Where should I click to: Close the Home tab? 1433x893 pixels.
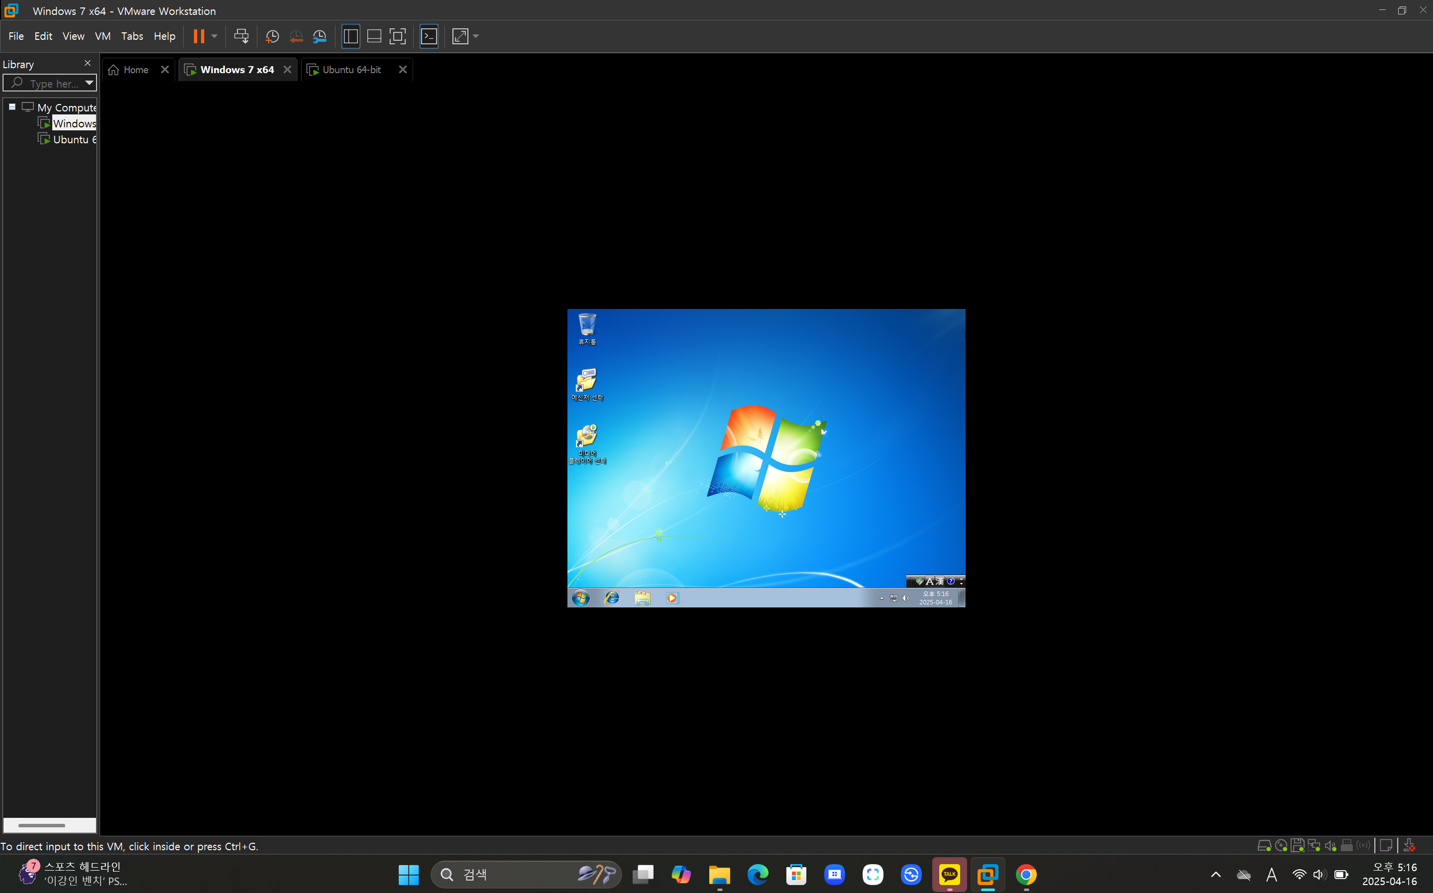(x=165, y=70)
